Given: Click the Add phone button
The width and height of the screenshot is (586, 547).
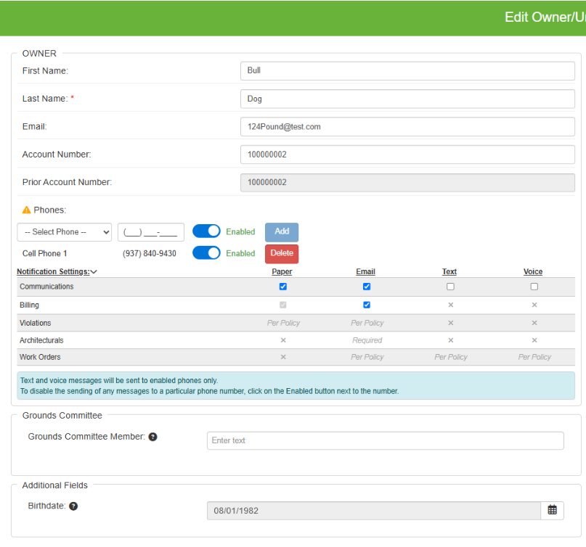Looking at the screenshot, I should click(282, 232).
